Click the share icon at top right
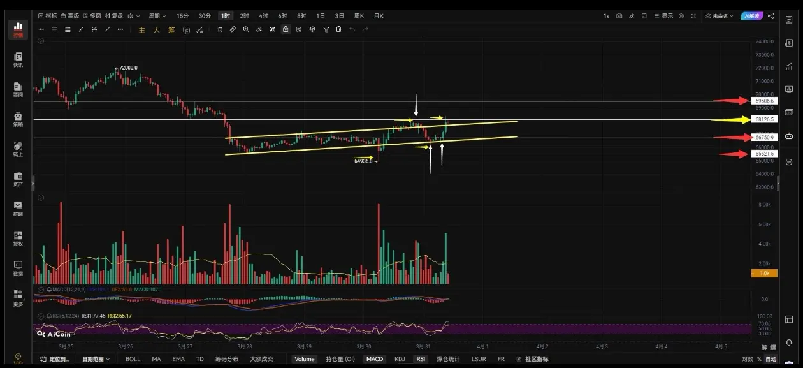 pos(771,16)
